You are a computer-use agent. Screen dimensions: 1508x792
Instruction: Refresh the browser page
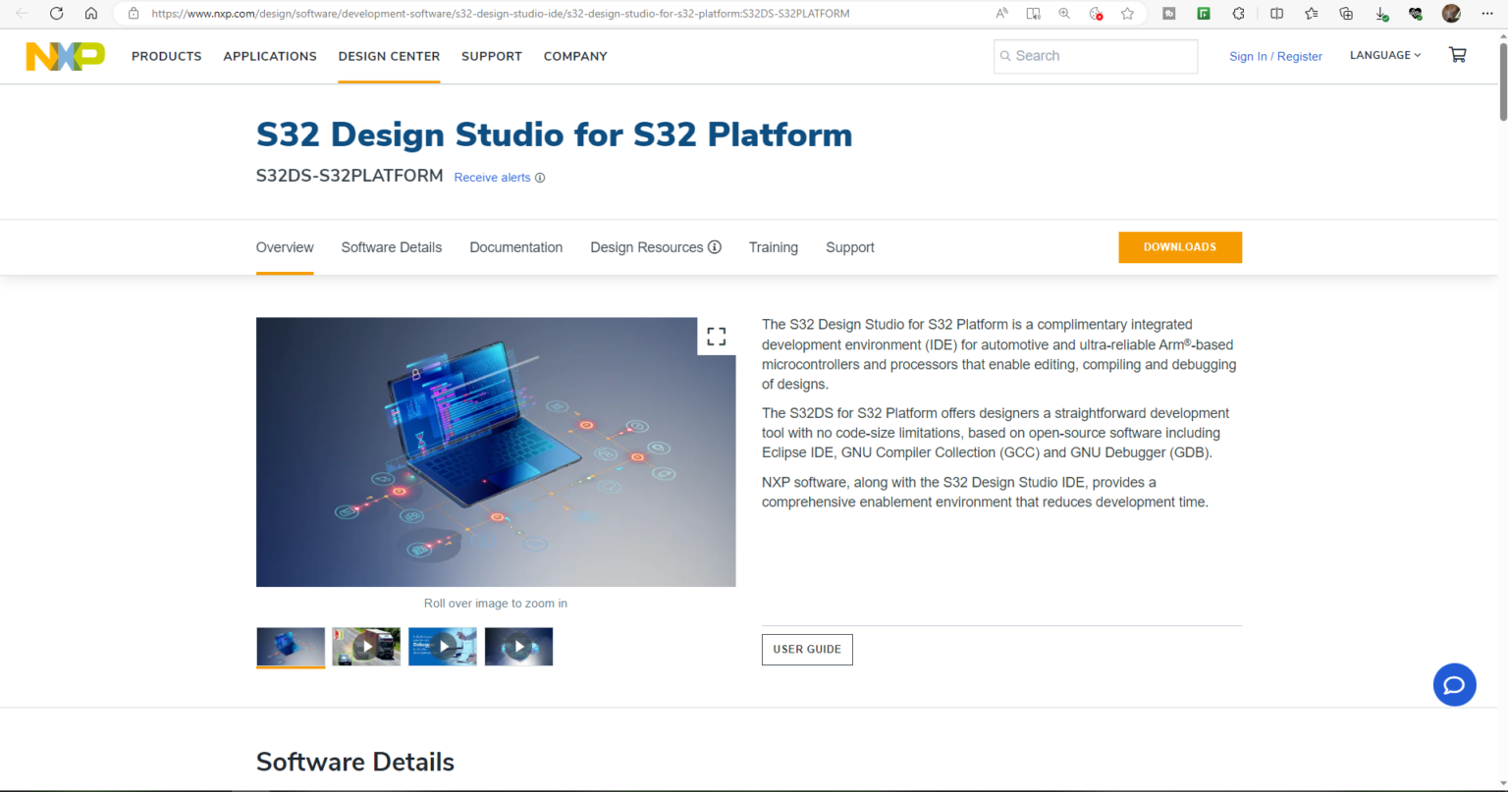tap(56, 14)
